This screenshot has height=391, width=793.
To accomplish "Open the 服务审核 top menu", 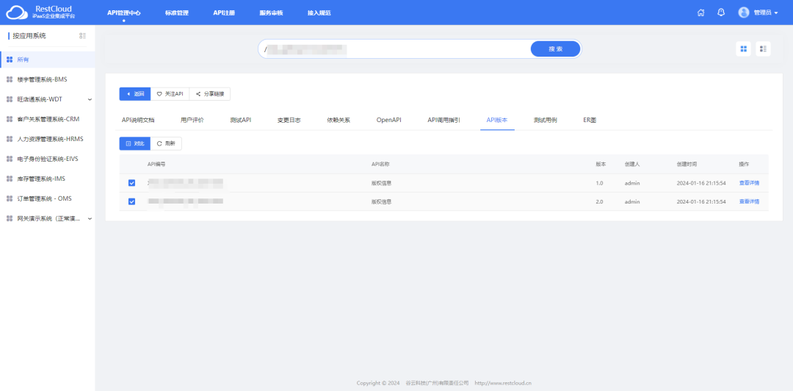I will tap(271, 12).
